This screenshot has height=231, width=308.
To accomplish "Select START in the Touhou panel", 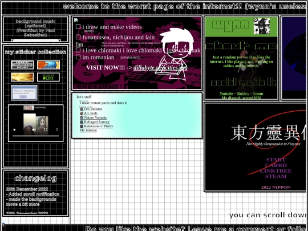I will 276,160.
